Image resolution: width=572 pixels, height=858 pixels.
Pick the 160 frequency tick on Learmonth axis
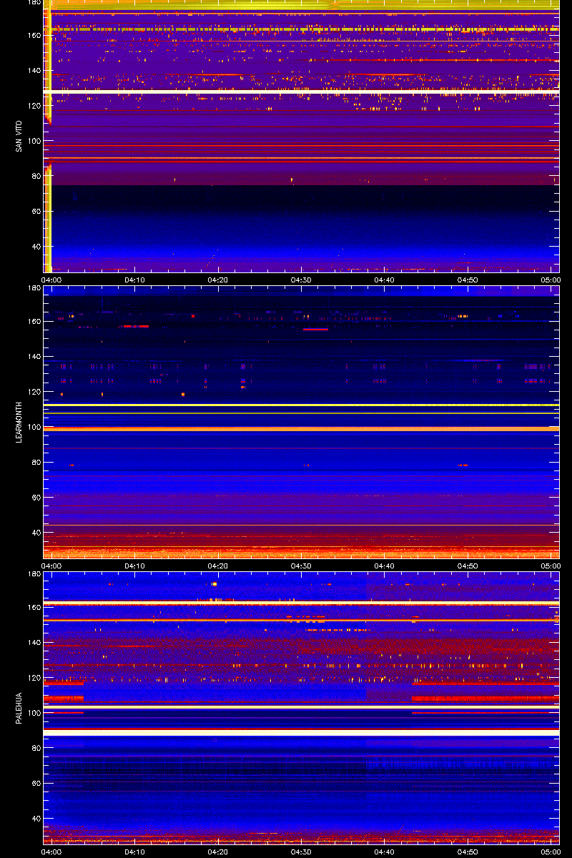[34, 321]
